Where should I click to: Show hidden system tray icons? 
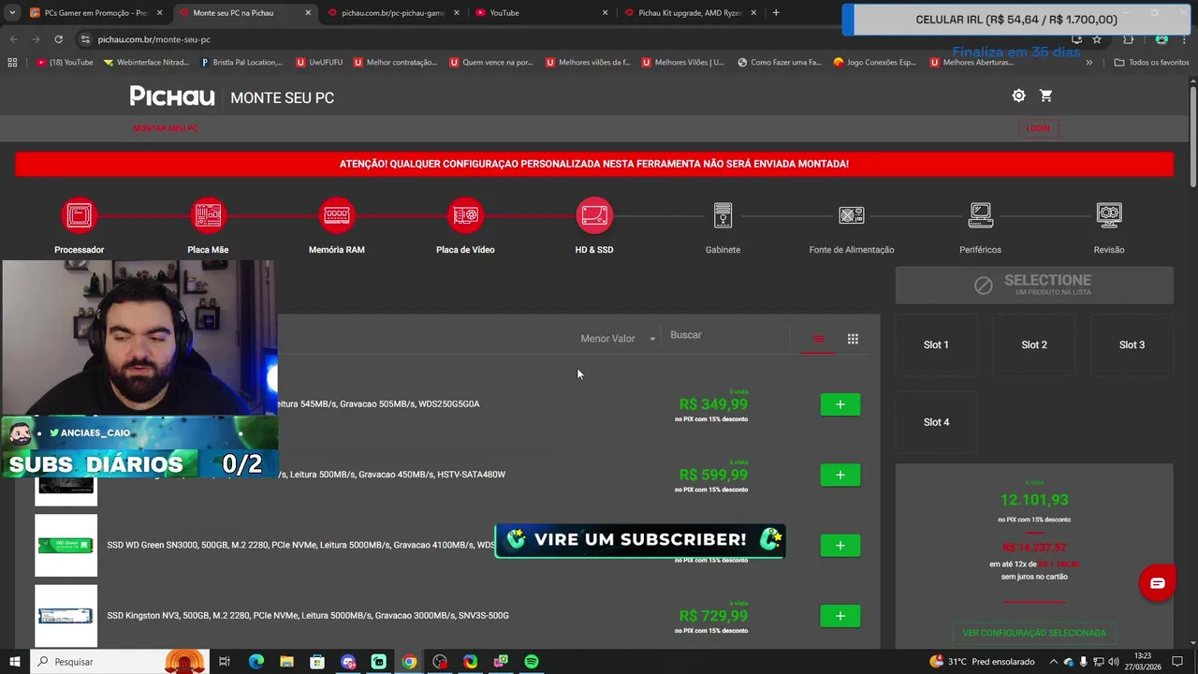click(1053, 662)
